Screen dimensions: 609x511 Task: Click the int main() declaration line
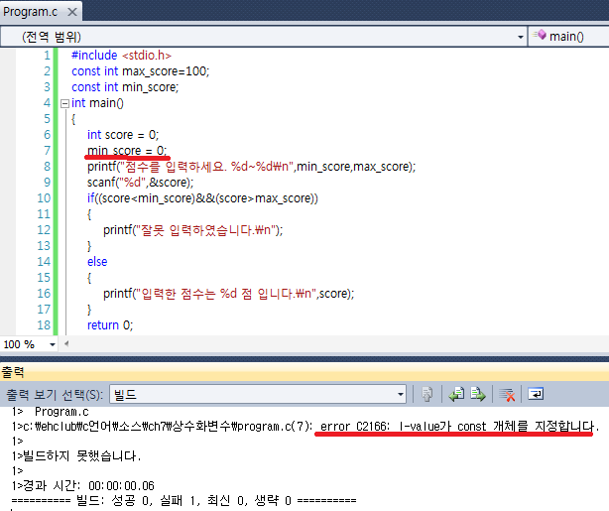pyautogui.click(x=97, y=103)
